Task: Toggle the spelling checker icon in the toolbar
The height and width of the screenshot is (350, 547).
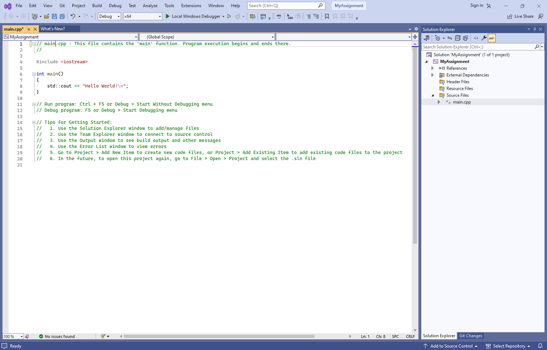Action: (279, 16)
